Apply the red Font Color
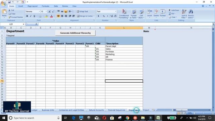 pyautogui.click(x=51, y=16)
